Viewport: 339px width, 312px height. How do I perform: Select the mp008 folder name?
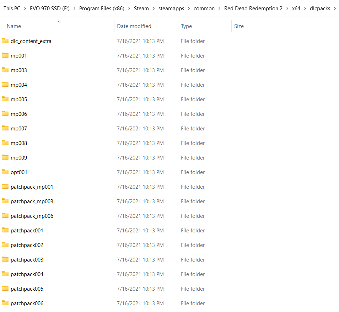[x=19, y=143]
